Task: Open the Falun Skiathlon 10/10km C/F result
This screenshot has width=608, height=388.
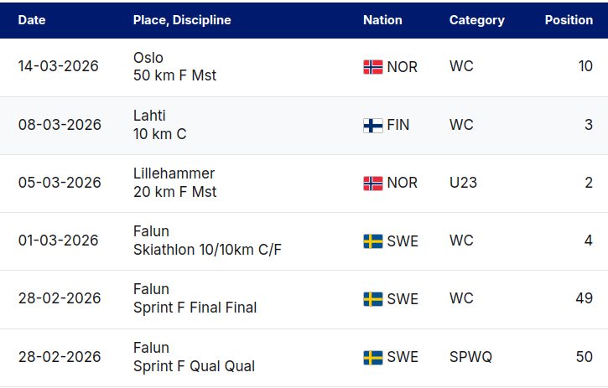Action: click(207, 241)
